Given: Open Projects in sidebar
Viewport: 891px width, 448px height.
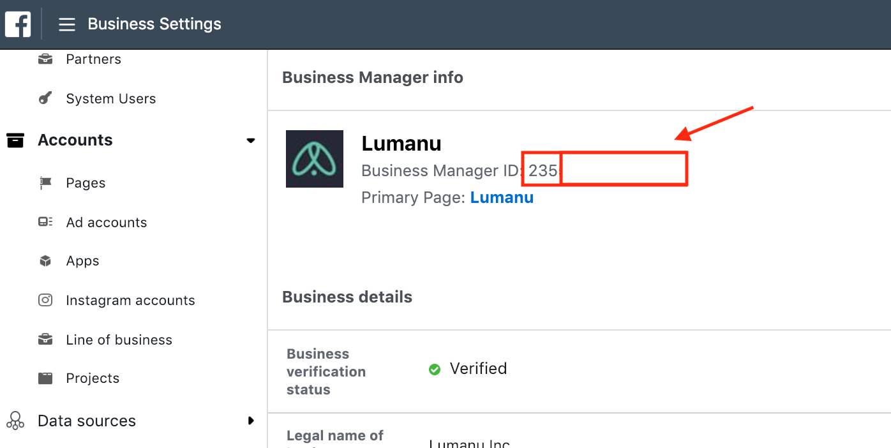Looking at the screenshot, I should point(93,378).
